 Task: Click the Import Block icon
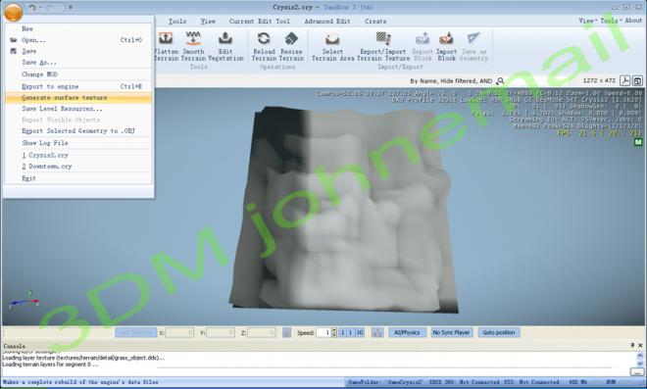point(446,39)
